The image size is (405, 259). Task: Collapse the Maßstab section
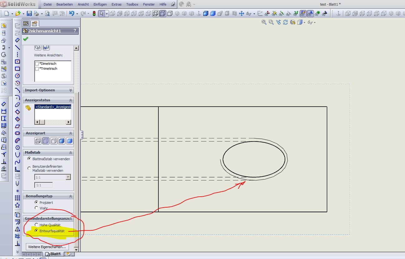[x=70, y=152]
